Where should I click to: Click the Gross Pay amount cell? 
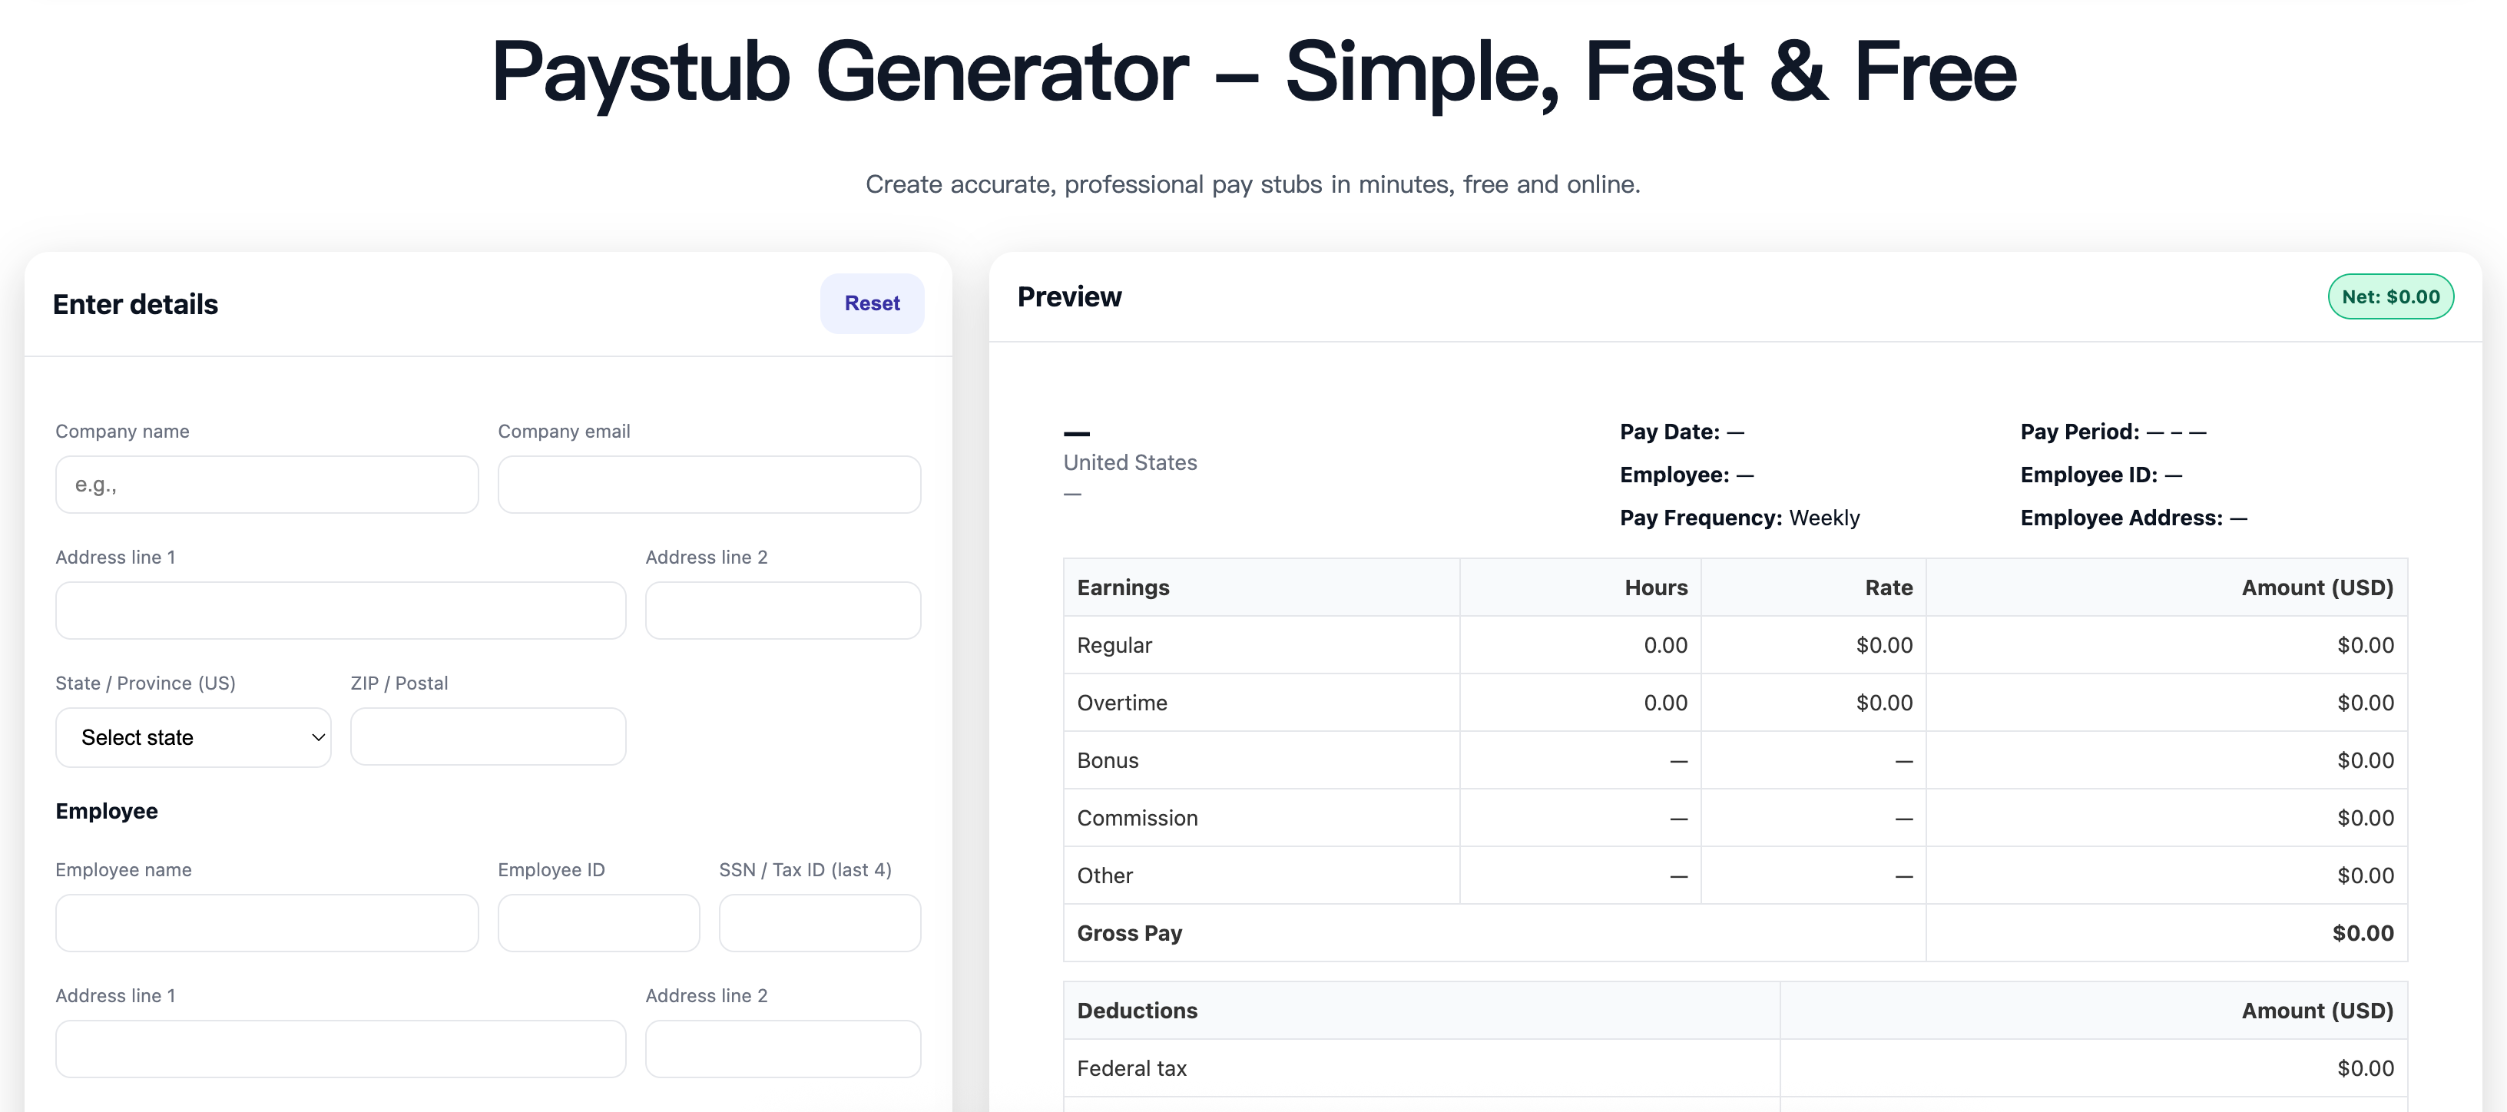[x=2362, y=933]
